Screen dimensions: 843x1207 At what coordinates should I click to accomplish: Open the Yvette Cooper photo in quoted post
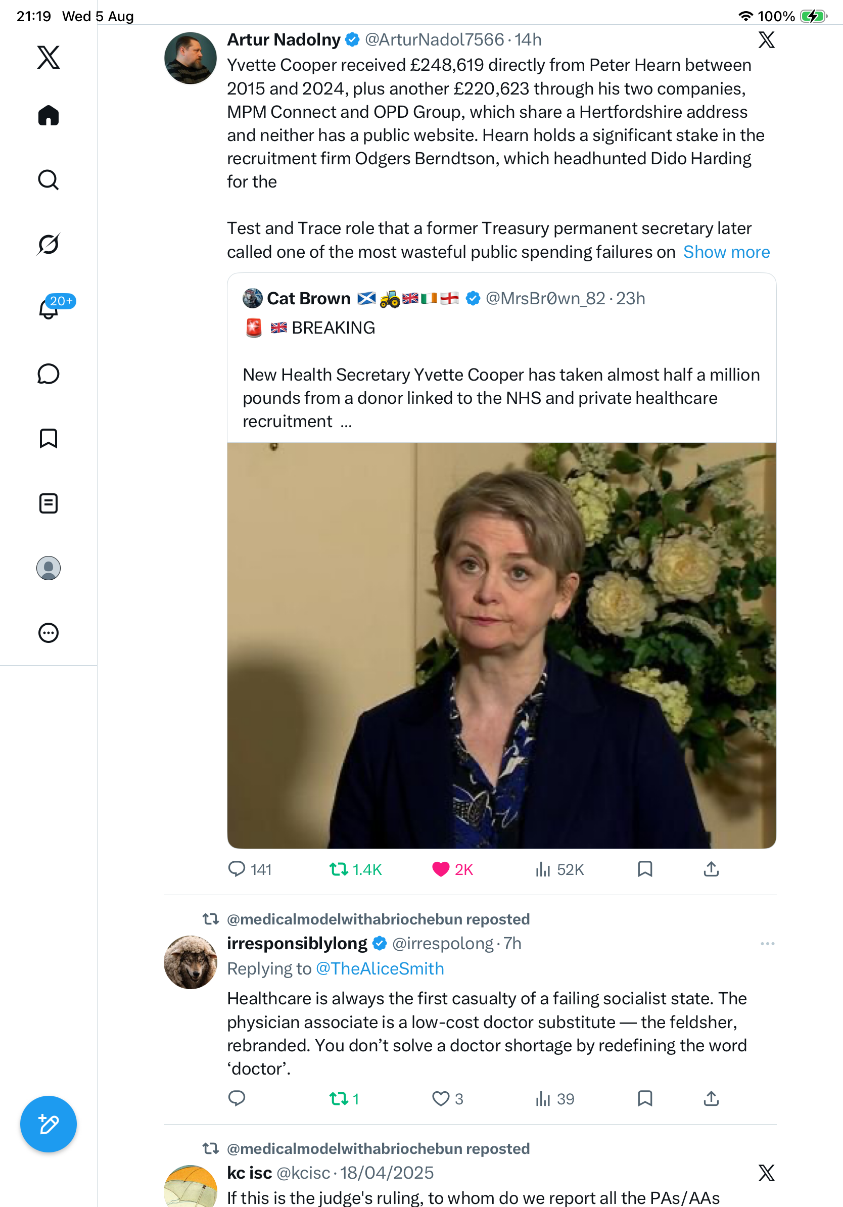501,645
